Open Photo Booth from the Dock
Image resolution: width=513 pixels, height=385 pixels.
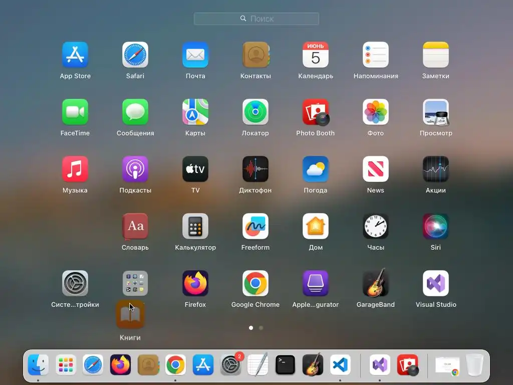coord(408,365)
